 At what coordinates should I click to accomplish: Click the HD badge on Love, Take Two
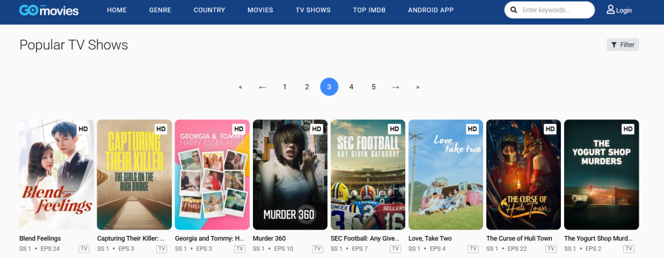pos(472,129)
